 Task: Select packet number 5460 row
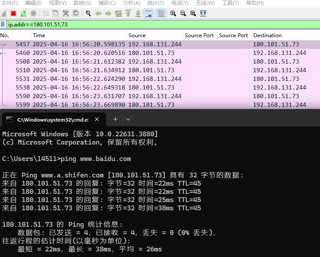coord(160,53)
